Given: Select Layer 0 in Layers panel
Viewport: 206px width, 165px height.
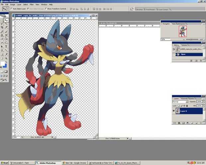Looking at the screenshot, I should (189, 111).
